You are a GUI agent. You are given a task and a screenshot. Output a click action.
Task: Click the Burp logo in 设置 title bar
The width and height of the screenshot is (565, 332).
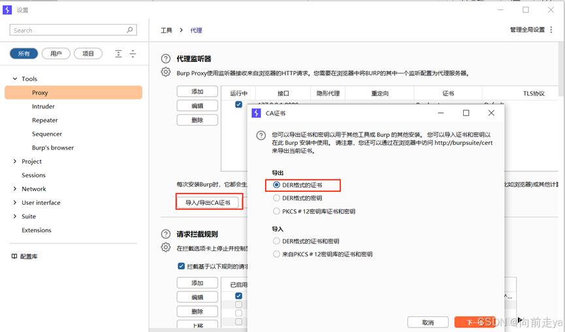pos(7,10)
